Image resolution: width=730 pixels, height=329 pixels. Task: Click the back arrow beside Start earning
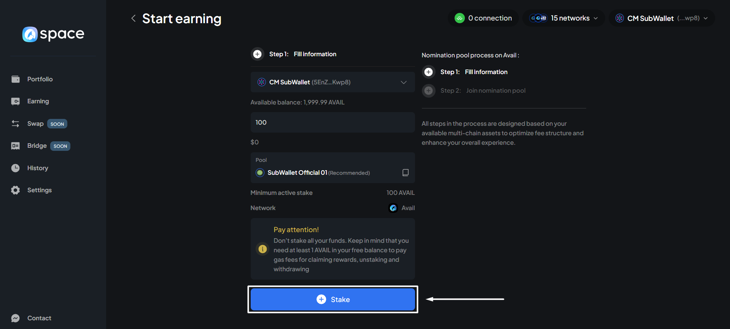coord(133,18)
